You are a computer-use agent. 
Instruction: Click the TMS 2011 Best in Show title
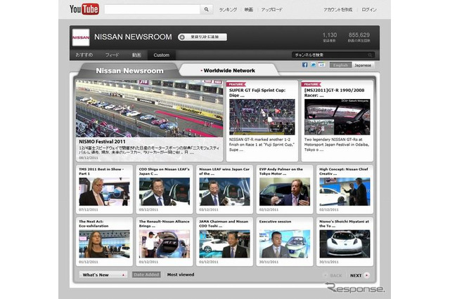[101, 171]
